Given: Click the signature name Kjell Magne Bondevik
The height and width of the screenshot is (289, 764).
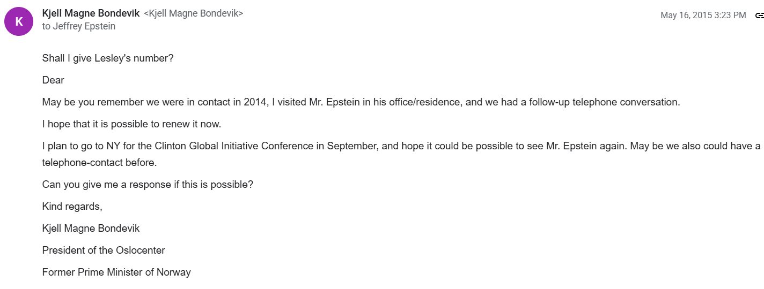Looking at the screenshot, I should click(91, 229).
